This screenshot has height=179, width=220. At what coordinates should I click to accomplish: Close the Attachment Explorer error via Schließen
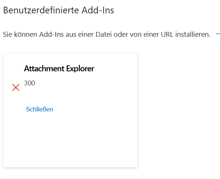click(39, 109)
